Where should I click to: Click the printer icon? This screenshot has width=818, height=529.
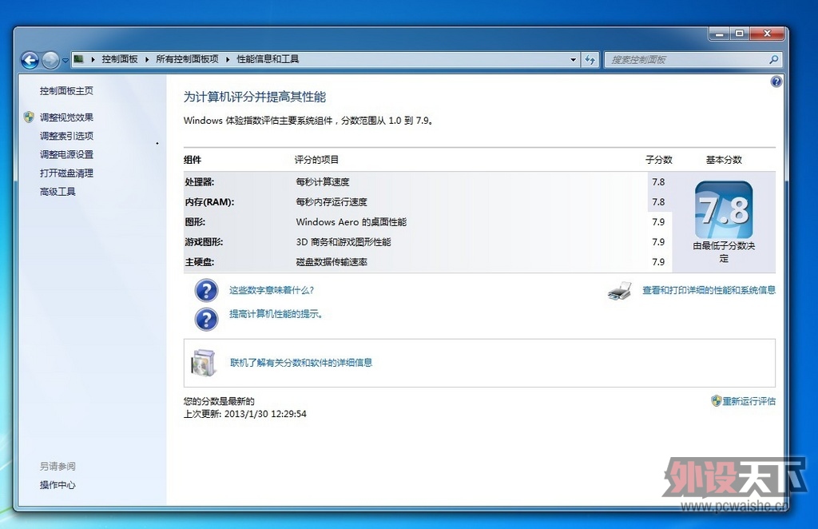(x=620, y=291)
